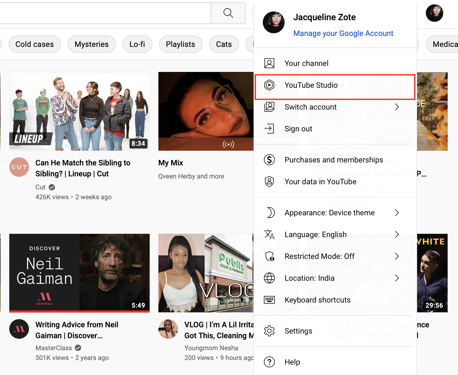Viewport: 458px width, 375px height.
Task: Click the search input field
Action: (105, 13)
